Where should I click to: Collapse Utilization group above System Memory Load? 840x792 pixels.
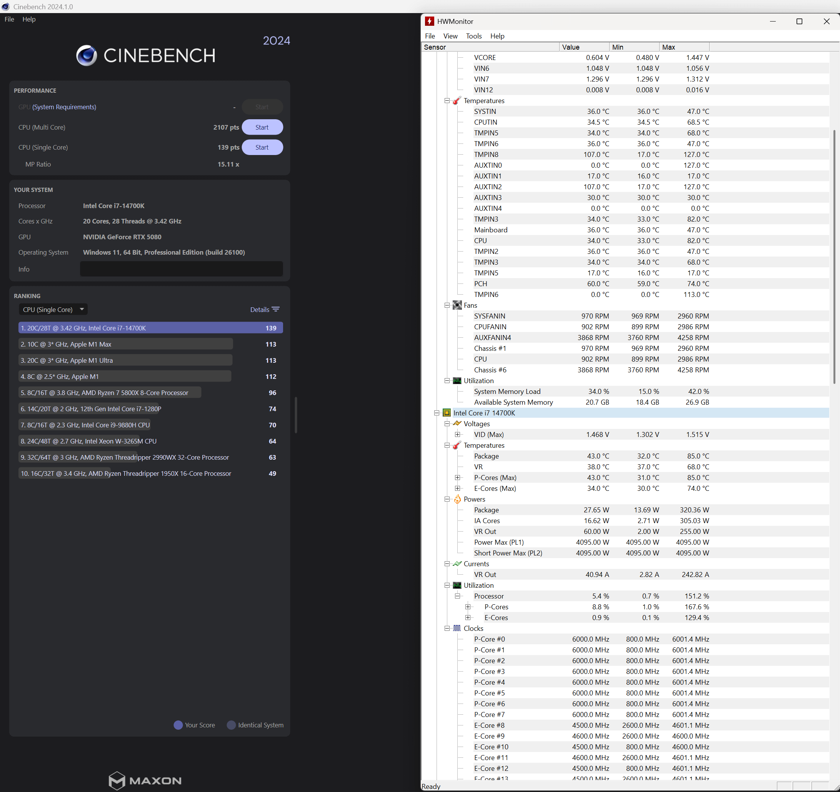tap(447, 381)
